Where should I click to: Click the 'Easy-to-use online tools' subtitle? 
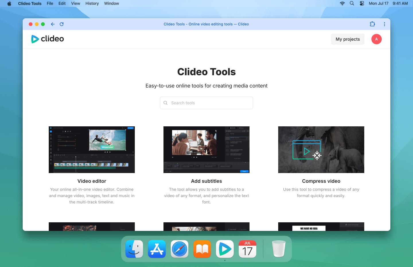pyautogui.click(x=206, y=86)
